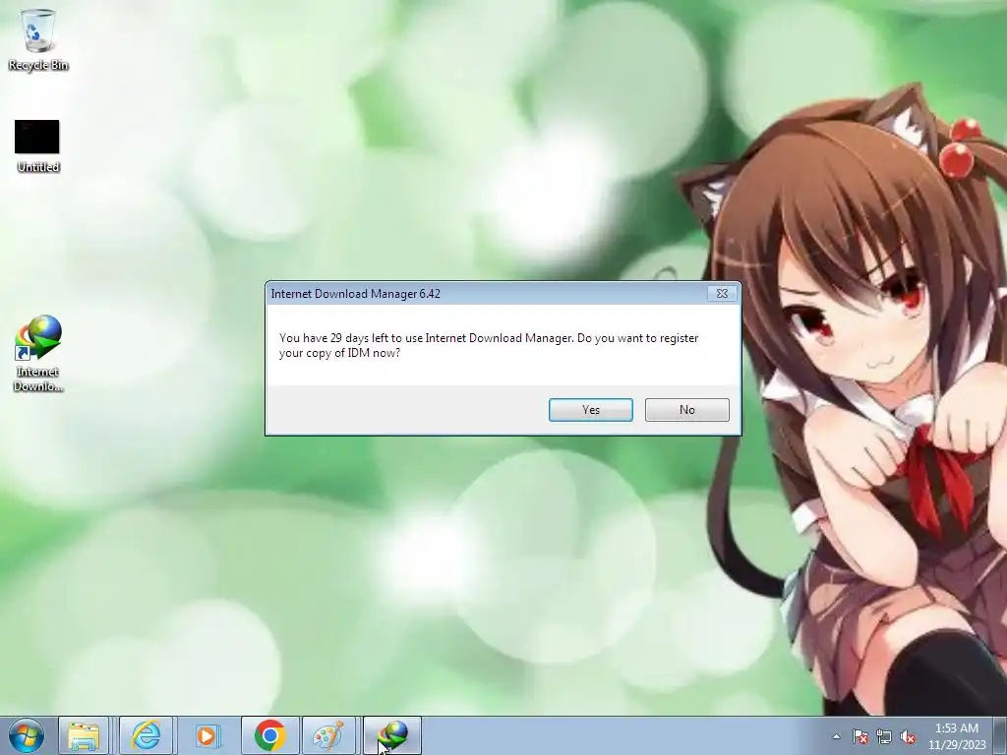Click the dialog message about 29 days left
The height and width of the screenshot is (755, 1007).
(489, 345)
